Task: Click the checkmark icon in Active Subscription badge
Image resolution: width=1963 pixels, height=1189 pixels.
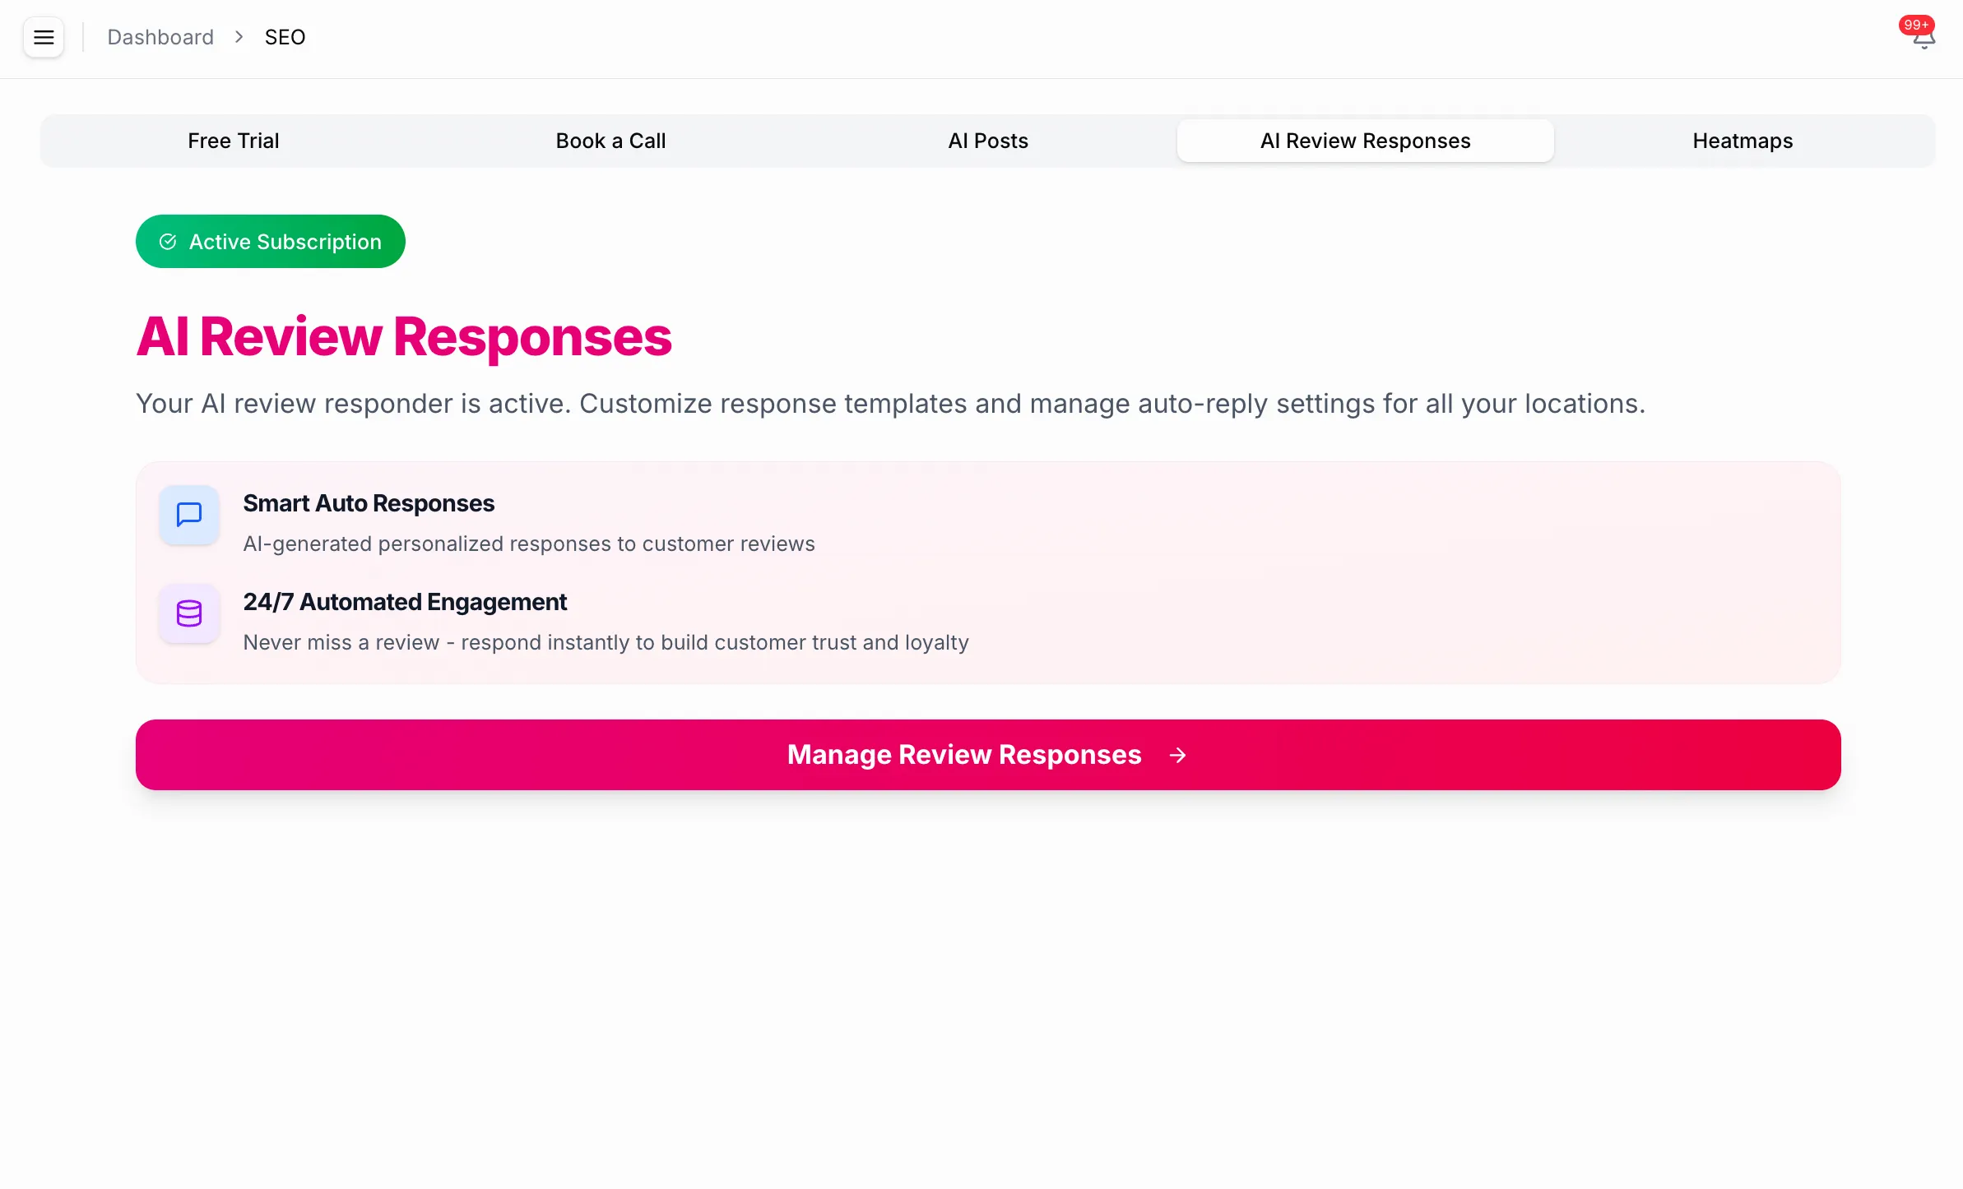Action: coord(168,241)
